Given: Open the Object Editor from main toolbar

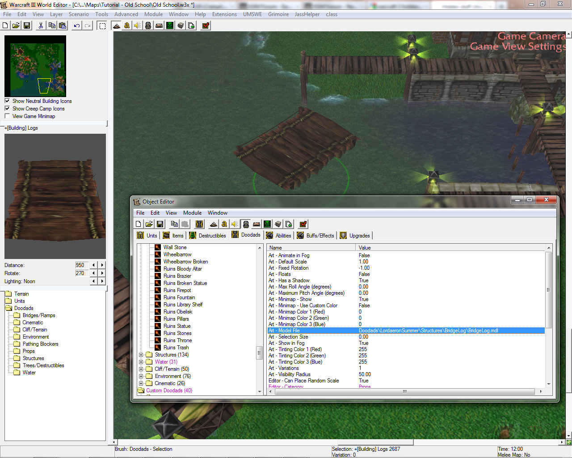Looking at the screenshot, I should (x=148, y=25).
